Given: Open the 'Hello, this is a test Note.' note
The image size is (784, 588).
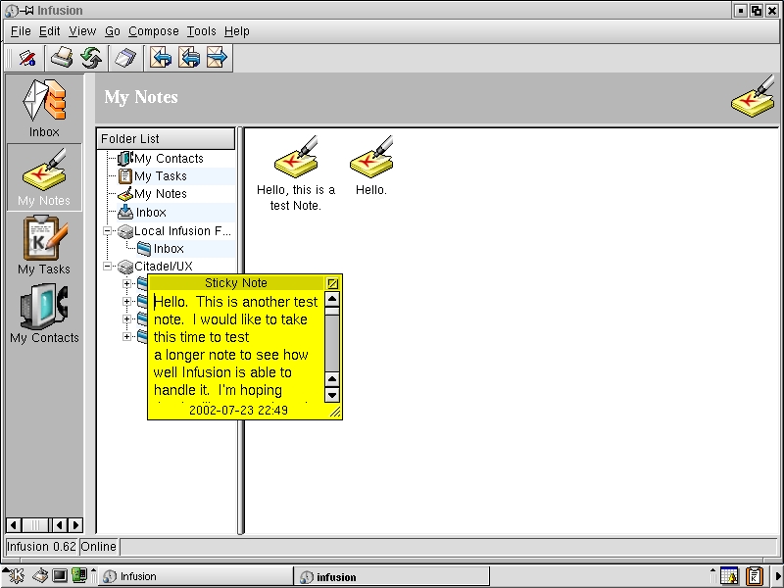Looking at the screenshot, I should [x=296, y=174].
